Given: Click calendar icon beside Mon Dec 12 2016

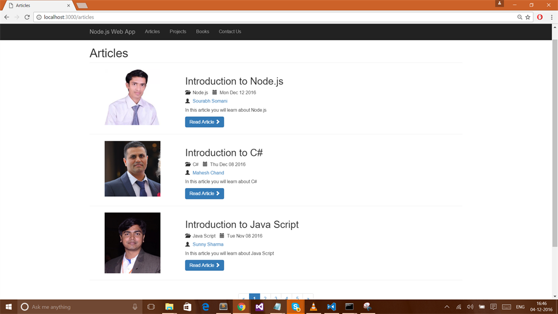Looking at the screenshot, I should [215, 93].
